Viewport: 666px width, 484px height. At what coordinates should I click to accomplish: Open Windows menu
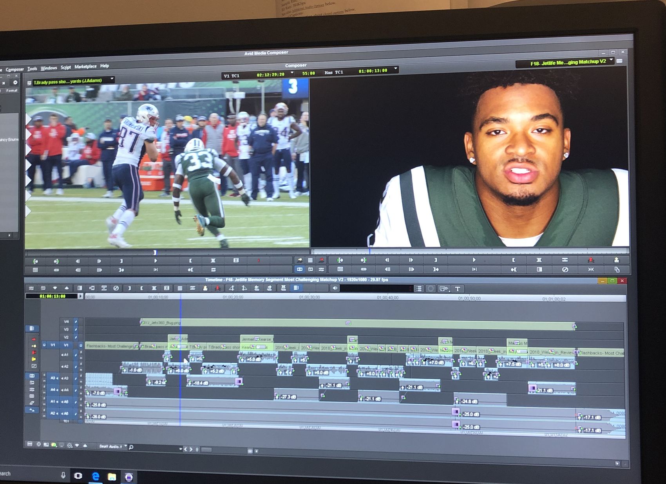click(x=49, y=68)
